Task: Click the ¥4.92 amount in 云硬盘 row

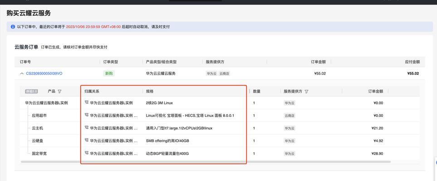Action: 378,141
